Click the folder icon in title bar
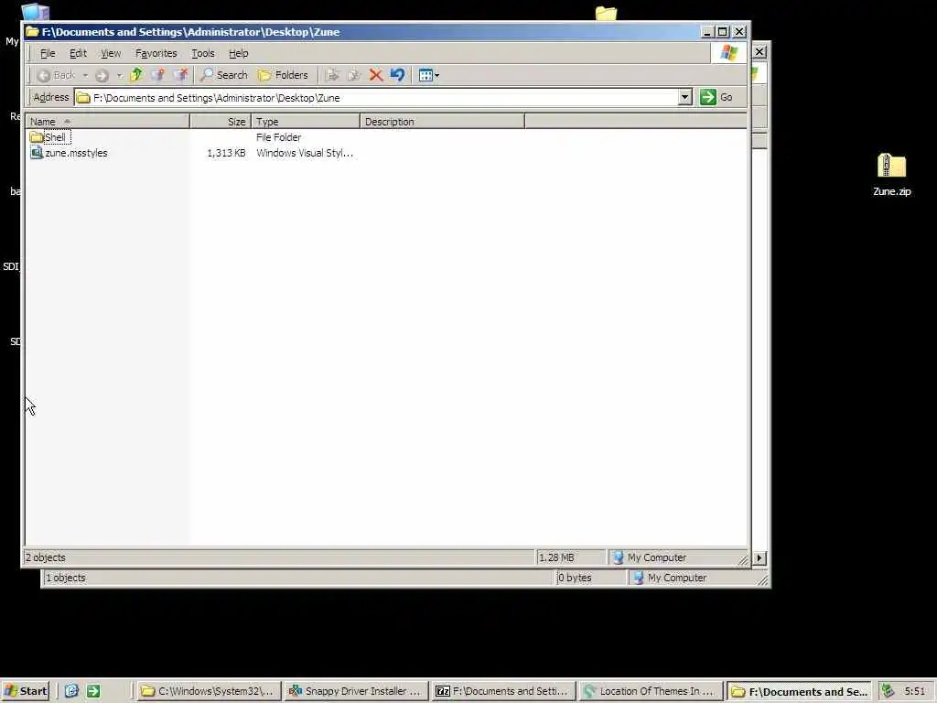Viewport: 937px width, 703px height. (32, 32)
